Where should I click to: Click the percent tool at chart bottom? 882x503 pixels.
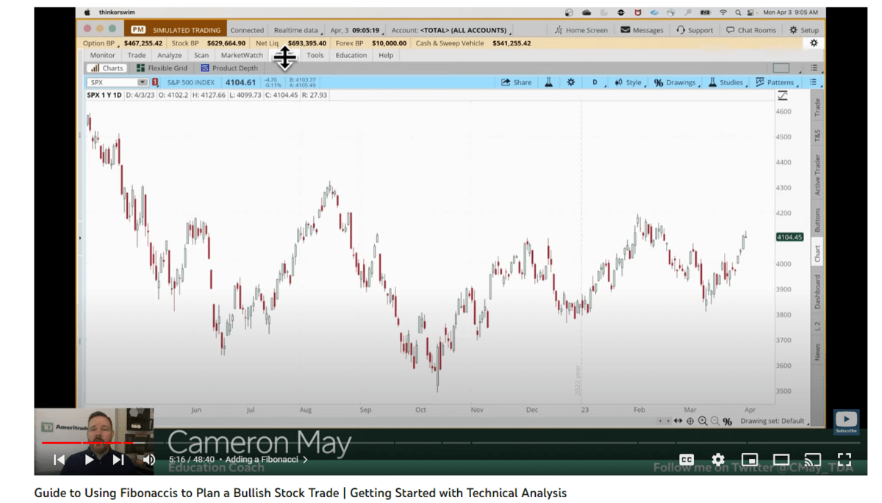click(728, 421)
